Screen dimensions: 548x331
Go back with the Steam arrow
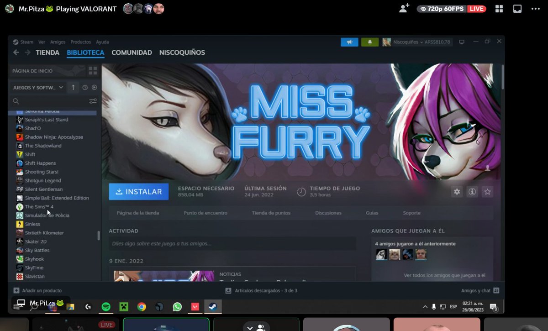tap(16, 53)
